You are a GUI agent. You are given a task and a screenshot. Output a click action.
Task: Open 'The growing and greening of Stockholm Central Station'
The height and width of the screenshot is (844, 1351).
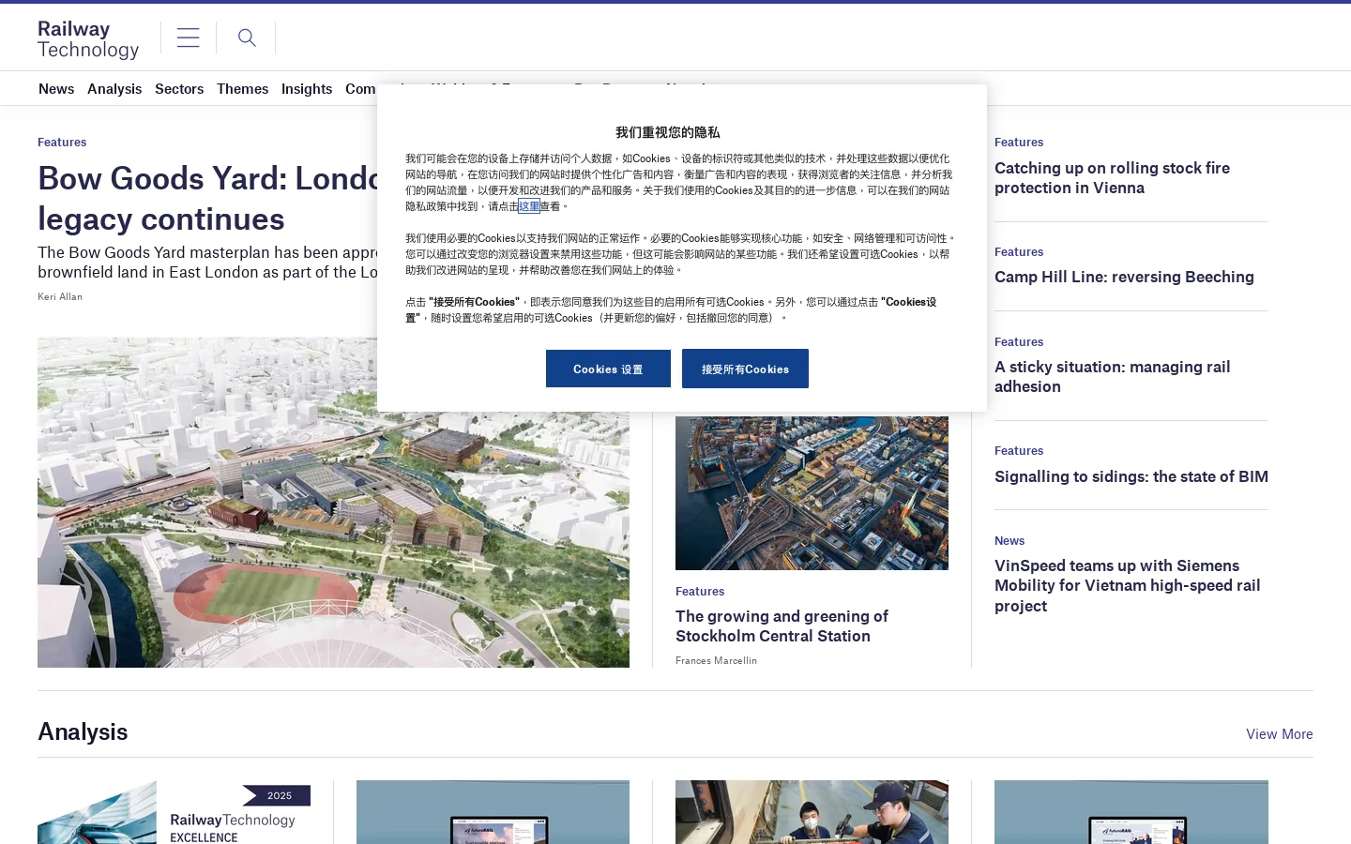point(782,626)
